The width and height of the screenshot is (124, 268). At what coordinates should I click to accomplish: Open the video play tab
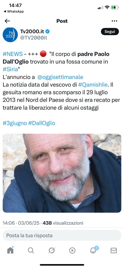point(72,251)
